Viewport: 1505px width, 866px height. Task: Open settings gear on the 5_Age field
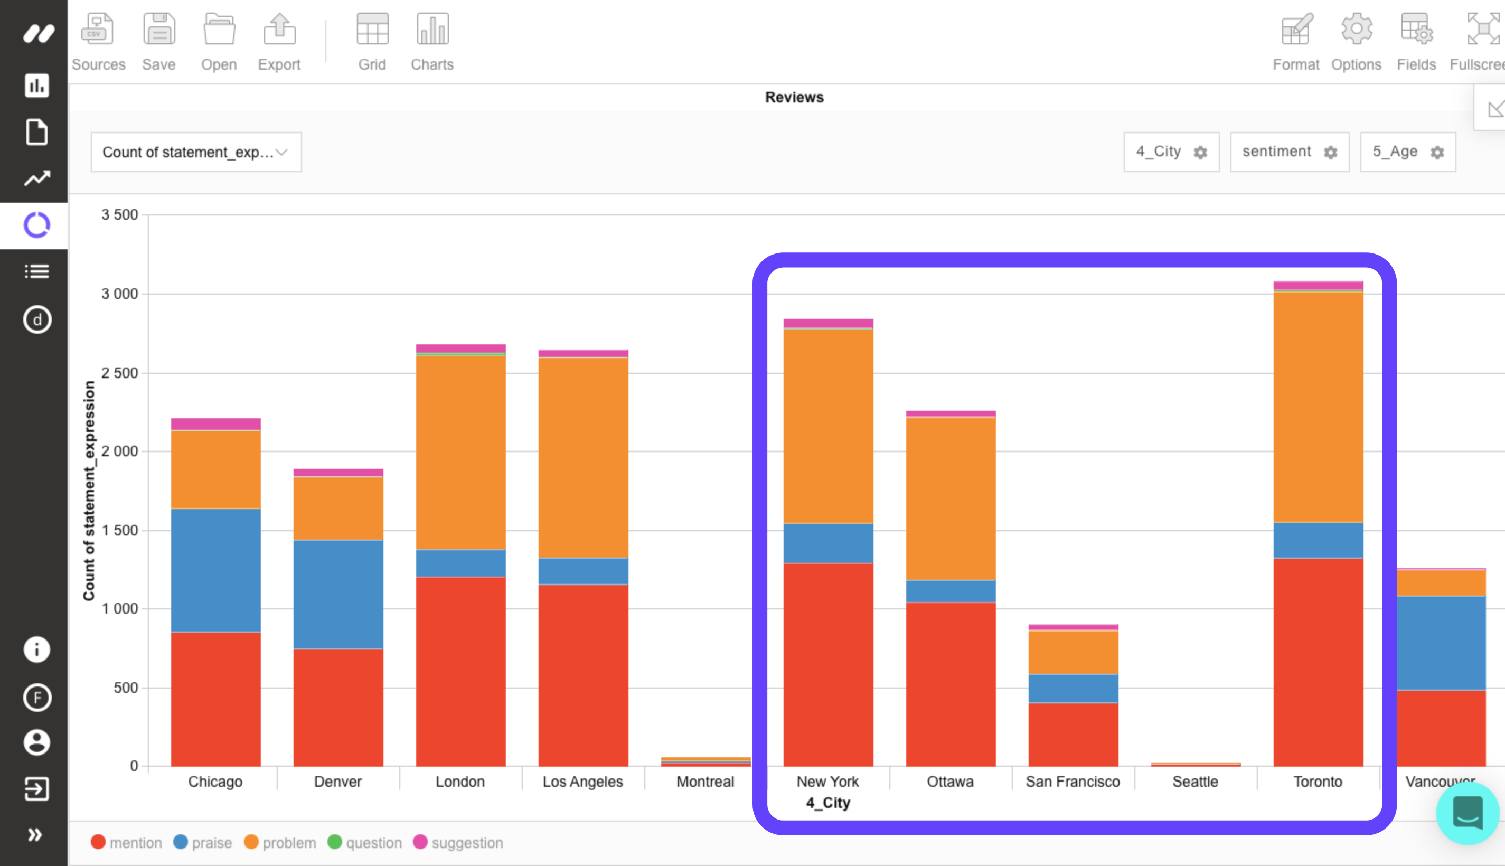pyautogui.click(x=1437, y=152)
